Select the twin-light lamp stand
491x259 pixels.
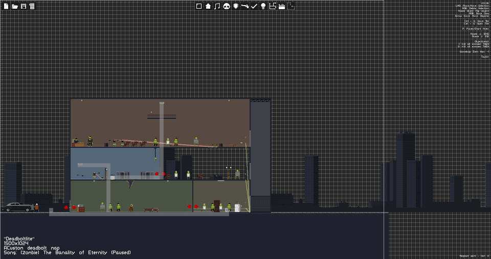229,173
